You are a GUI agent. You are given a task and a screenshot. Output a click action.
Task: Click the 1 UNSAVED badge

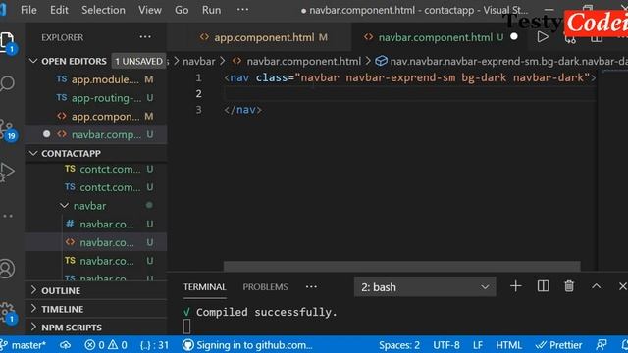(138, 61)
